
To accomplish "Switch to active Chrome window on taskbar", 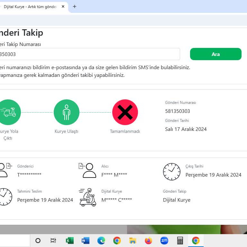I will (196, 241).
